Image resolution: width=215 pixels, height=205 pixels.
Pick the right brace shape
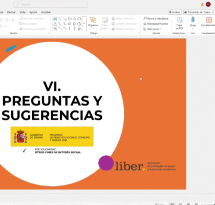pyautogui.click(x=74, y=29)
